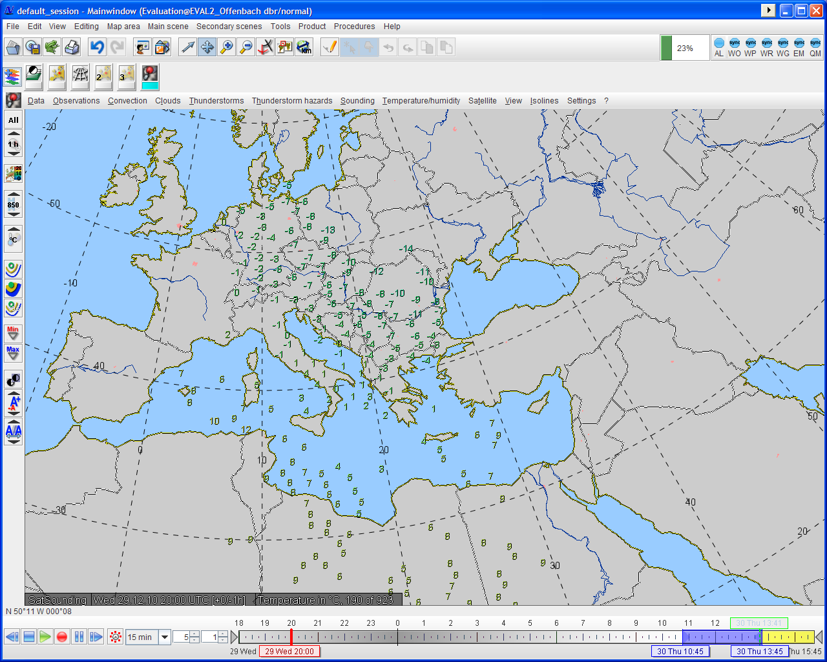Viewport: 827px width, 662px height.
Task: Open the layer stack icon in second toolbar
Action: pyautogui.click(x=12, y=77)
